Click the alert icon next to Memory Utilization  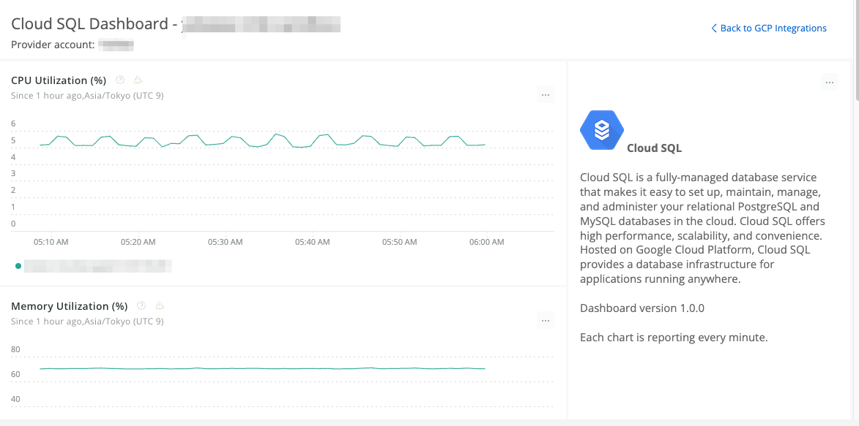160,305
